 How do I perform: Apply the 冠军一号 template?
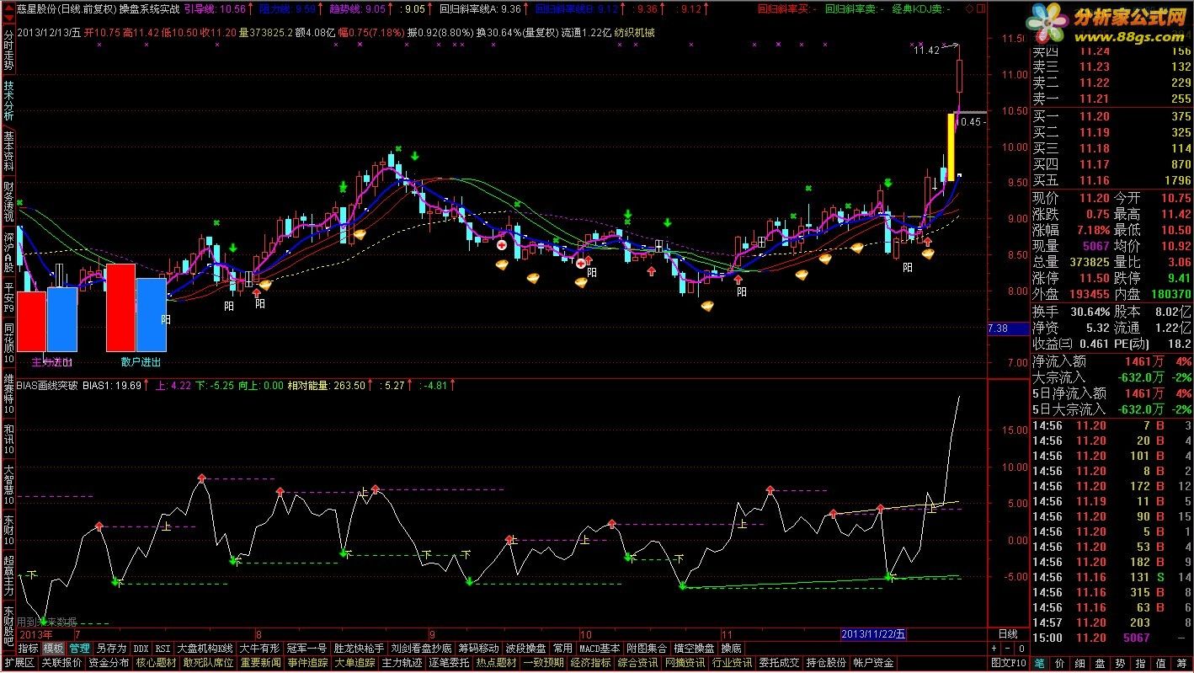[306, 649]
